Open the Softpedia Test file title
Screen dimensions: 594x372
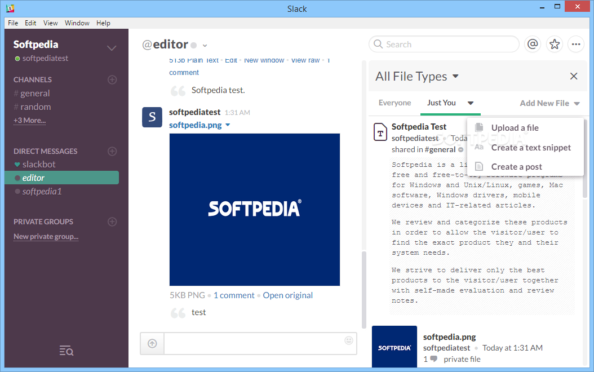[x=419, y=126]
